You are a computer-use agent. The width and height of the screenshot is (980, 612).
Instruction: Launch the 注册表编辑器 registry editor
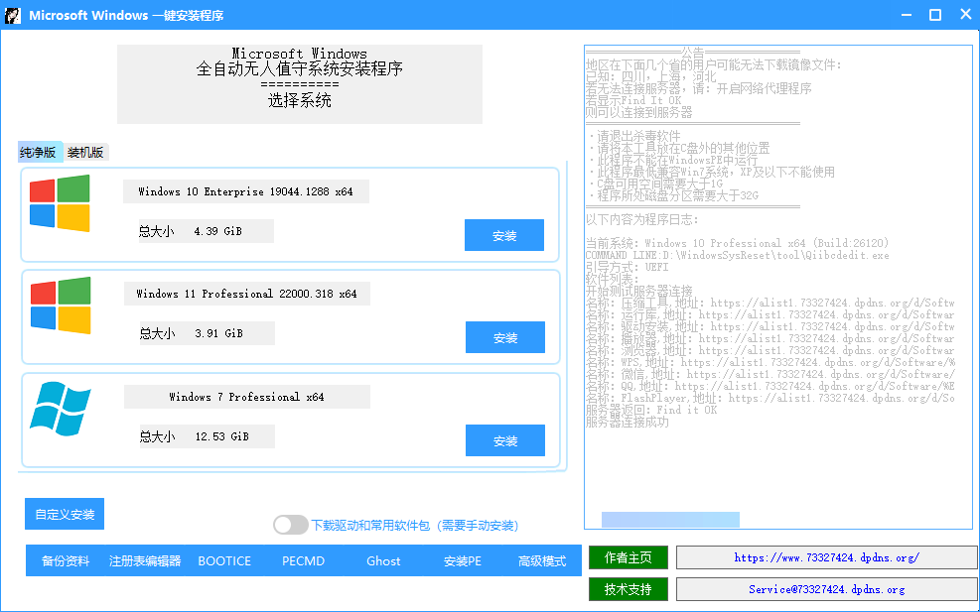(145, 560)
